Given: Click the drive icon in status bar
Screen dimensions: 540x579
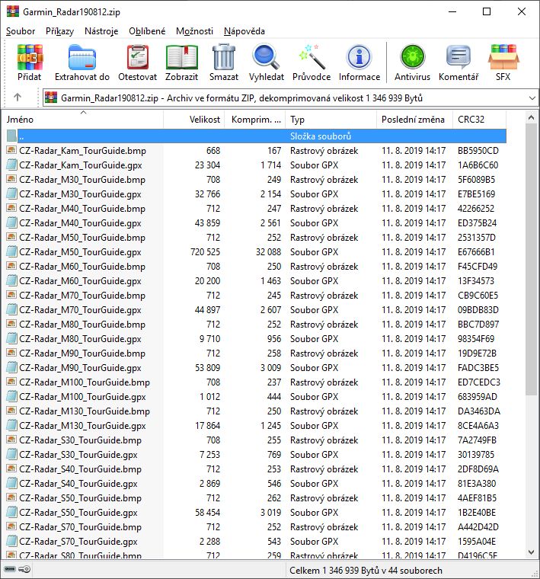Looking at the screenshot, I should 10,569.
